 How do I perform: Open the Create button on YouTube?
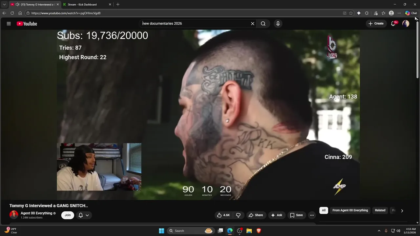pos(376,24)
